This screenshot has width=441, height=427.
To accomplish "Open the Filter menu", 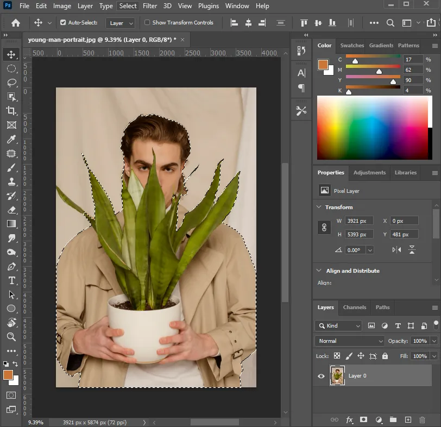I will [150, 6].
